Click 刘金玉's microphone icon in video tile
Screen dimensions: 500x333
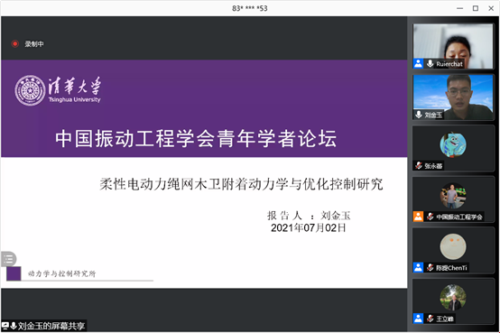point(419,115)
